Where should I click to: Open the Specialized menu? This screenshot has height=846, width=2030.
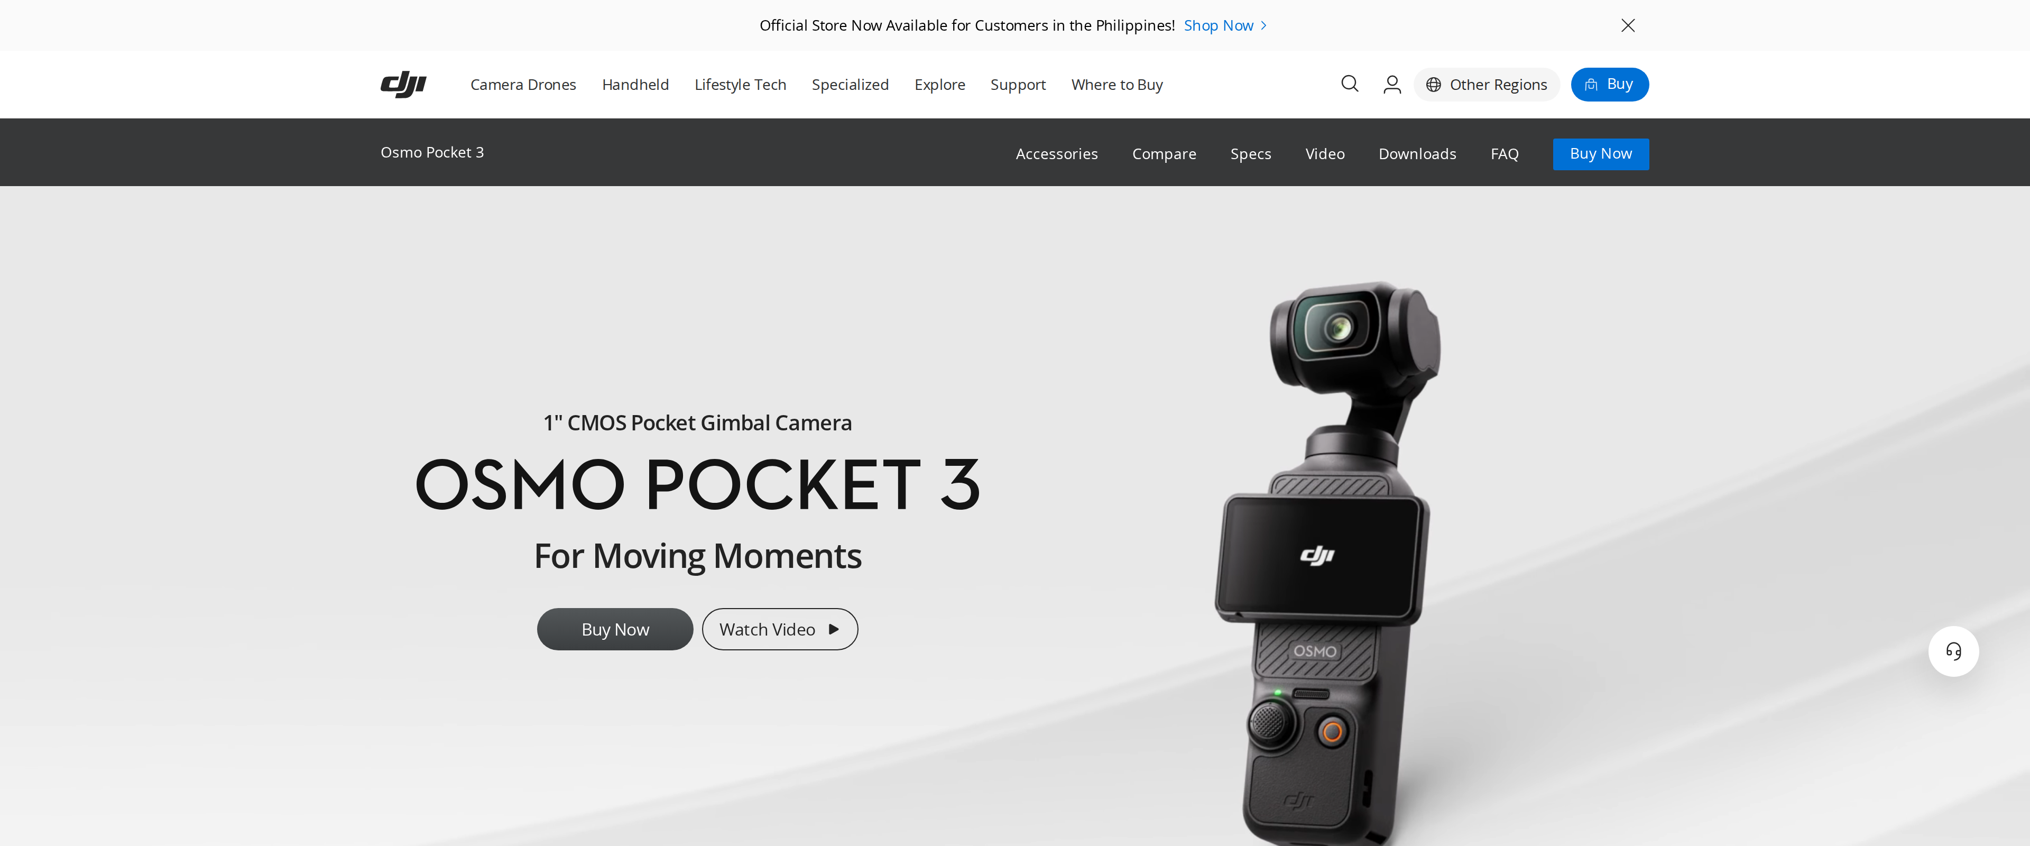click(850, 85)
